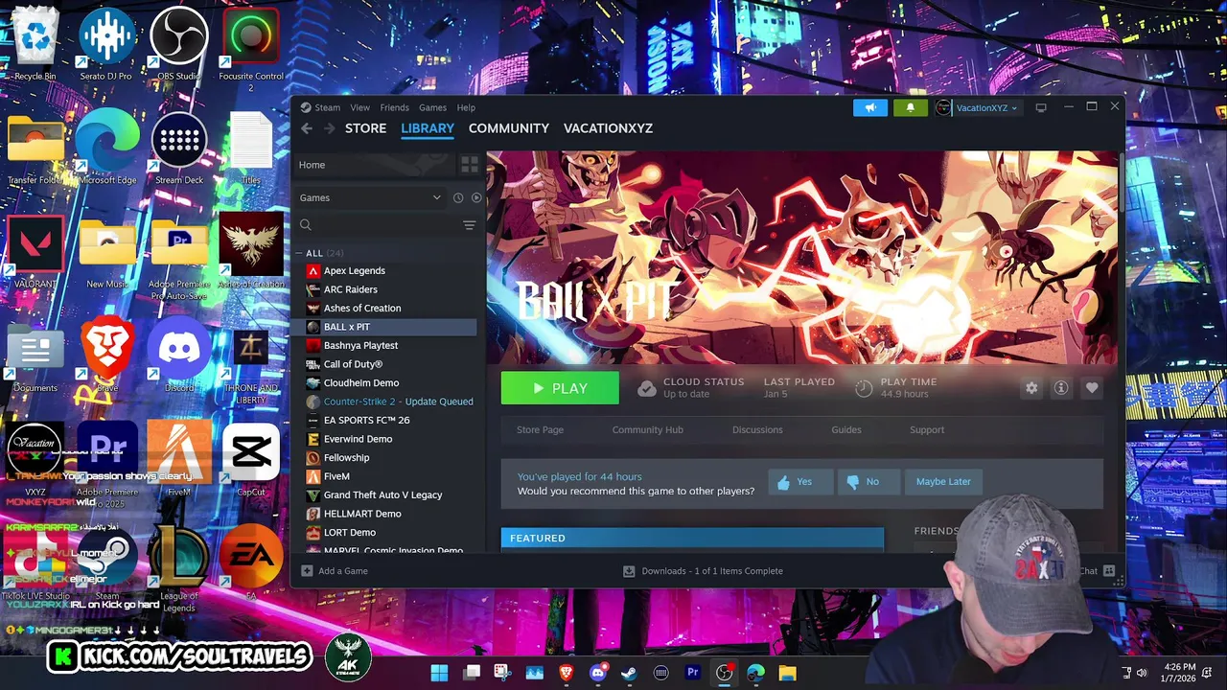1227x690 pixels.
Task: Open advanced filter options icon
Action: 469,225
